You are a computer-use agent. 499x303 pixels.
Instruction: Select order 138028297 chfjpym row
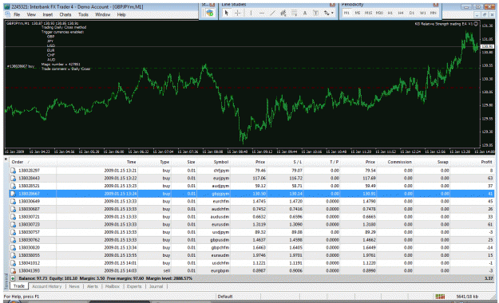(251, 171)
